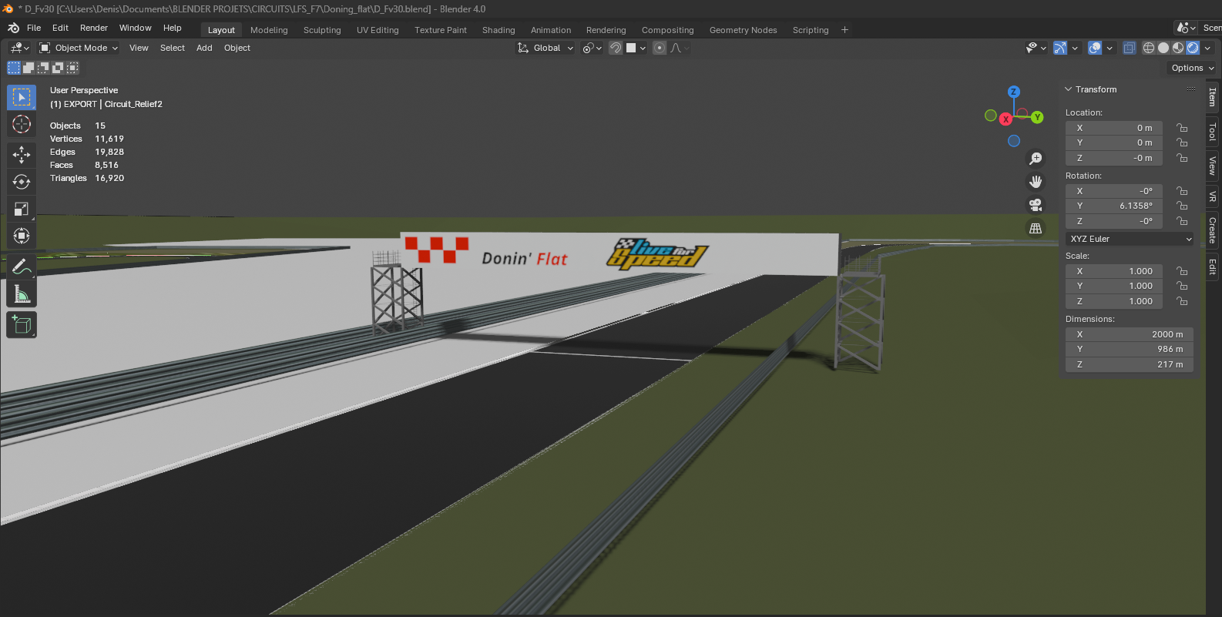This screenshot has width=1222, height=617.
Task: Switch to wireframe viewport shading
Action: [x=1149, y=48]
